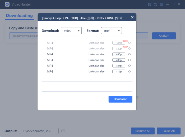Select the 720p MP4 radio button
Viewport: 185px width, 137px height.
pyautogui.click(x=129, y=48)
